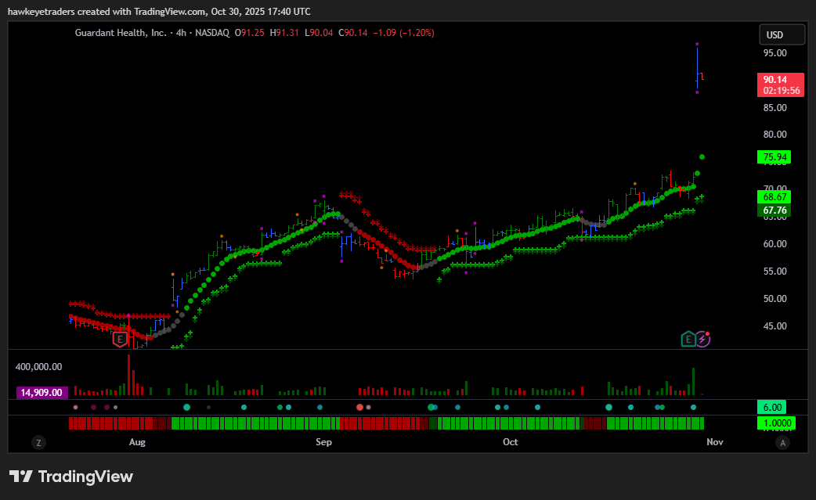Click the red 90.14 current price label
816x500 pixels.
pyautogui.click(x=781, y=85)
